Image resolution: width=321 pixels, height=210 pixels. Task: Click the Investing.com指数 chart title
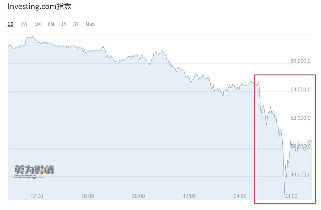coord(40,6)
